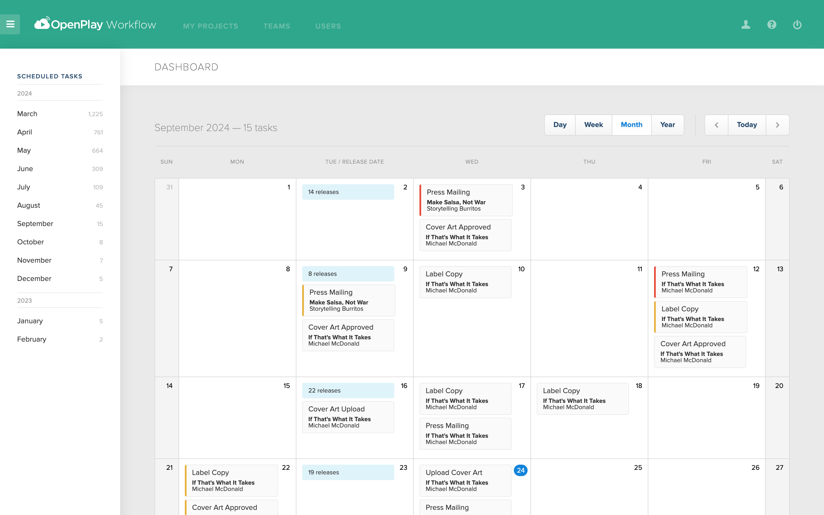Open TEAMS in top navigation
The height and width of the screenshot is (515, 824).
tap(276, 26)
